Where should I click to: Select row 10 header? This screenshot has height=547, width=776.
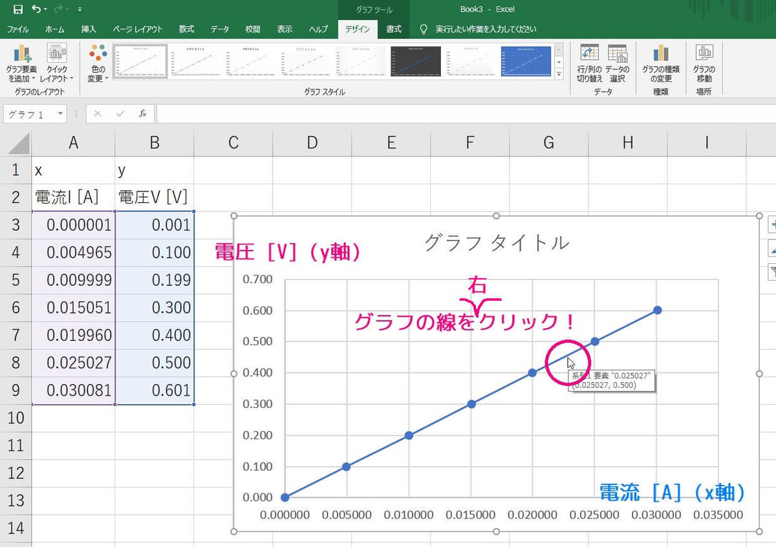click(x=16, y=418)
